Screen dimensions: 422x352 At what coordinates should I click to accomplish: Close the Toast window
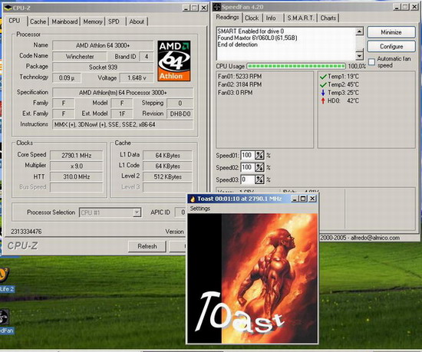[312, 199]
